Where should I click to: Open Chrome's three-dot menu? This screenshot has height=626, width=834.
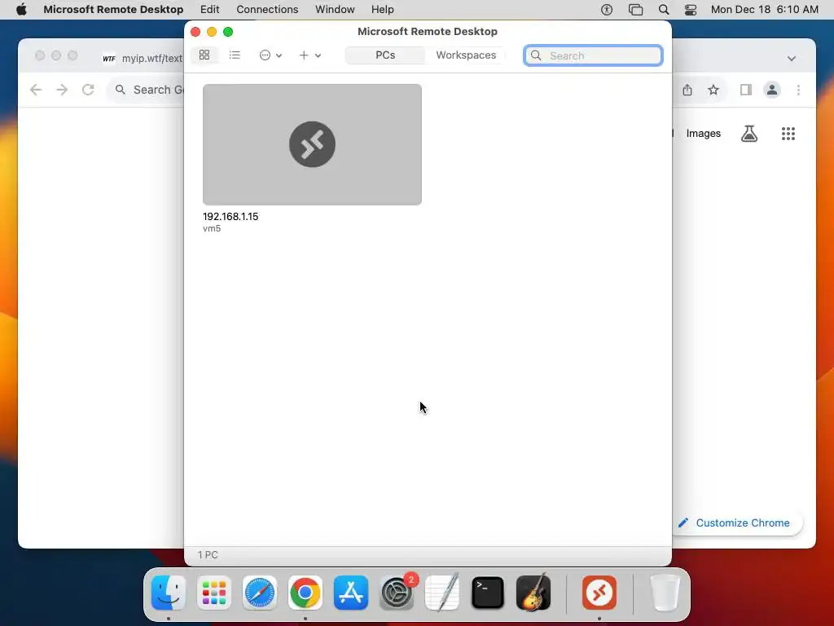click(x=798, y=90)
